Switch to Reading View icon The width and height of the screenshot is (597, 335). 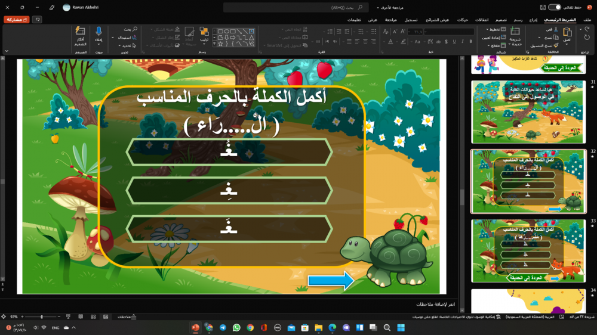point(81,317)
